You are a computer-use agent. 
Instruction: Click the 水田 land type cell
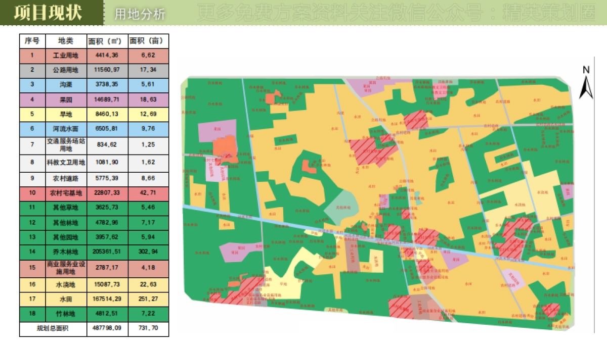point(66,299)
